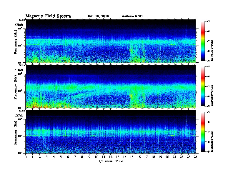Click hour tick label "1" on the time axis
Image resolution: width=233 pixels, height=180 pixels.
(x=33, y=157)
